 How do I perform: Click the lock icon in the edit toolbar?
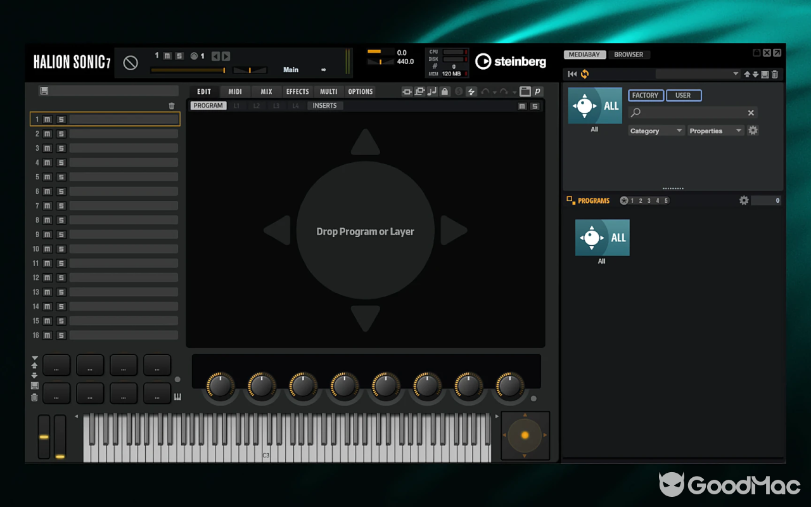pyautogui.click(x=445, y=91)
